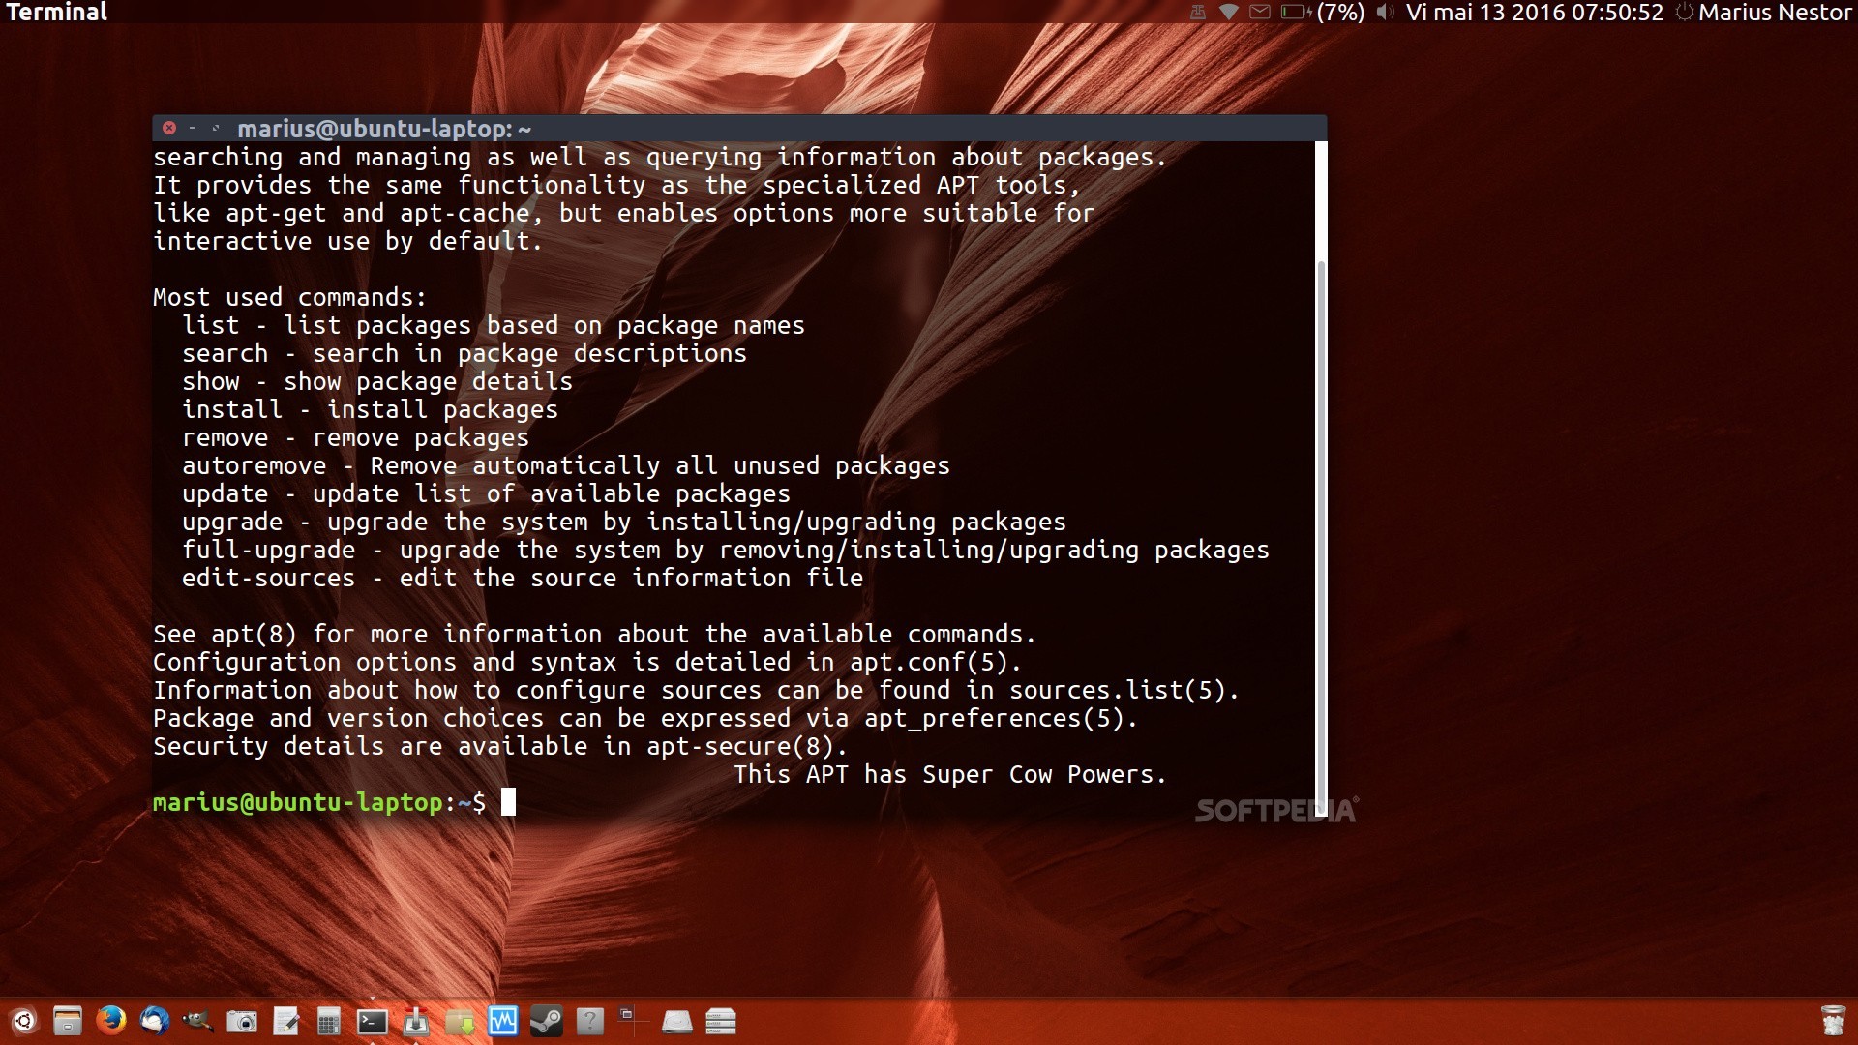
Task: Click the 'searching and managing' first line
Action: pyautogui.click(x=660, y=157)
